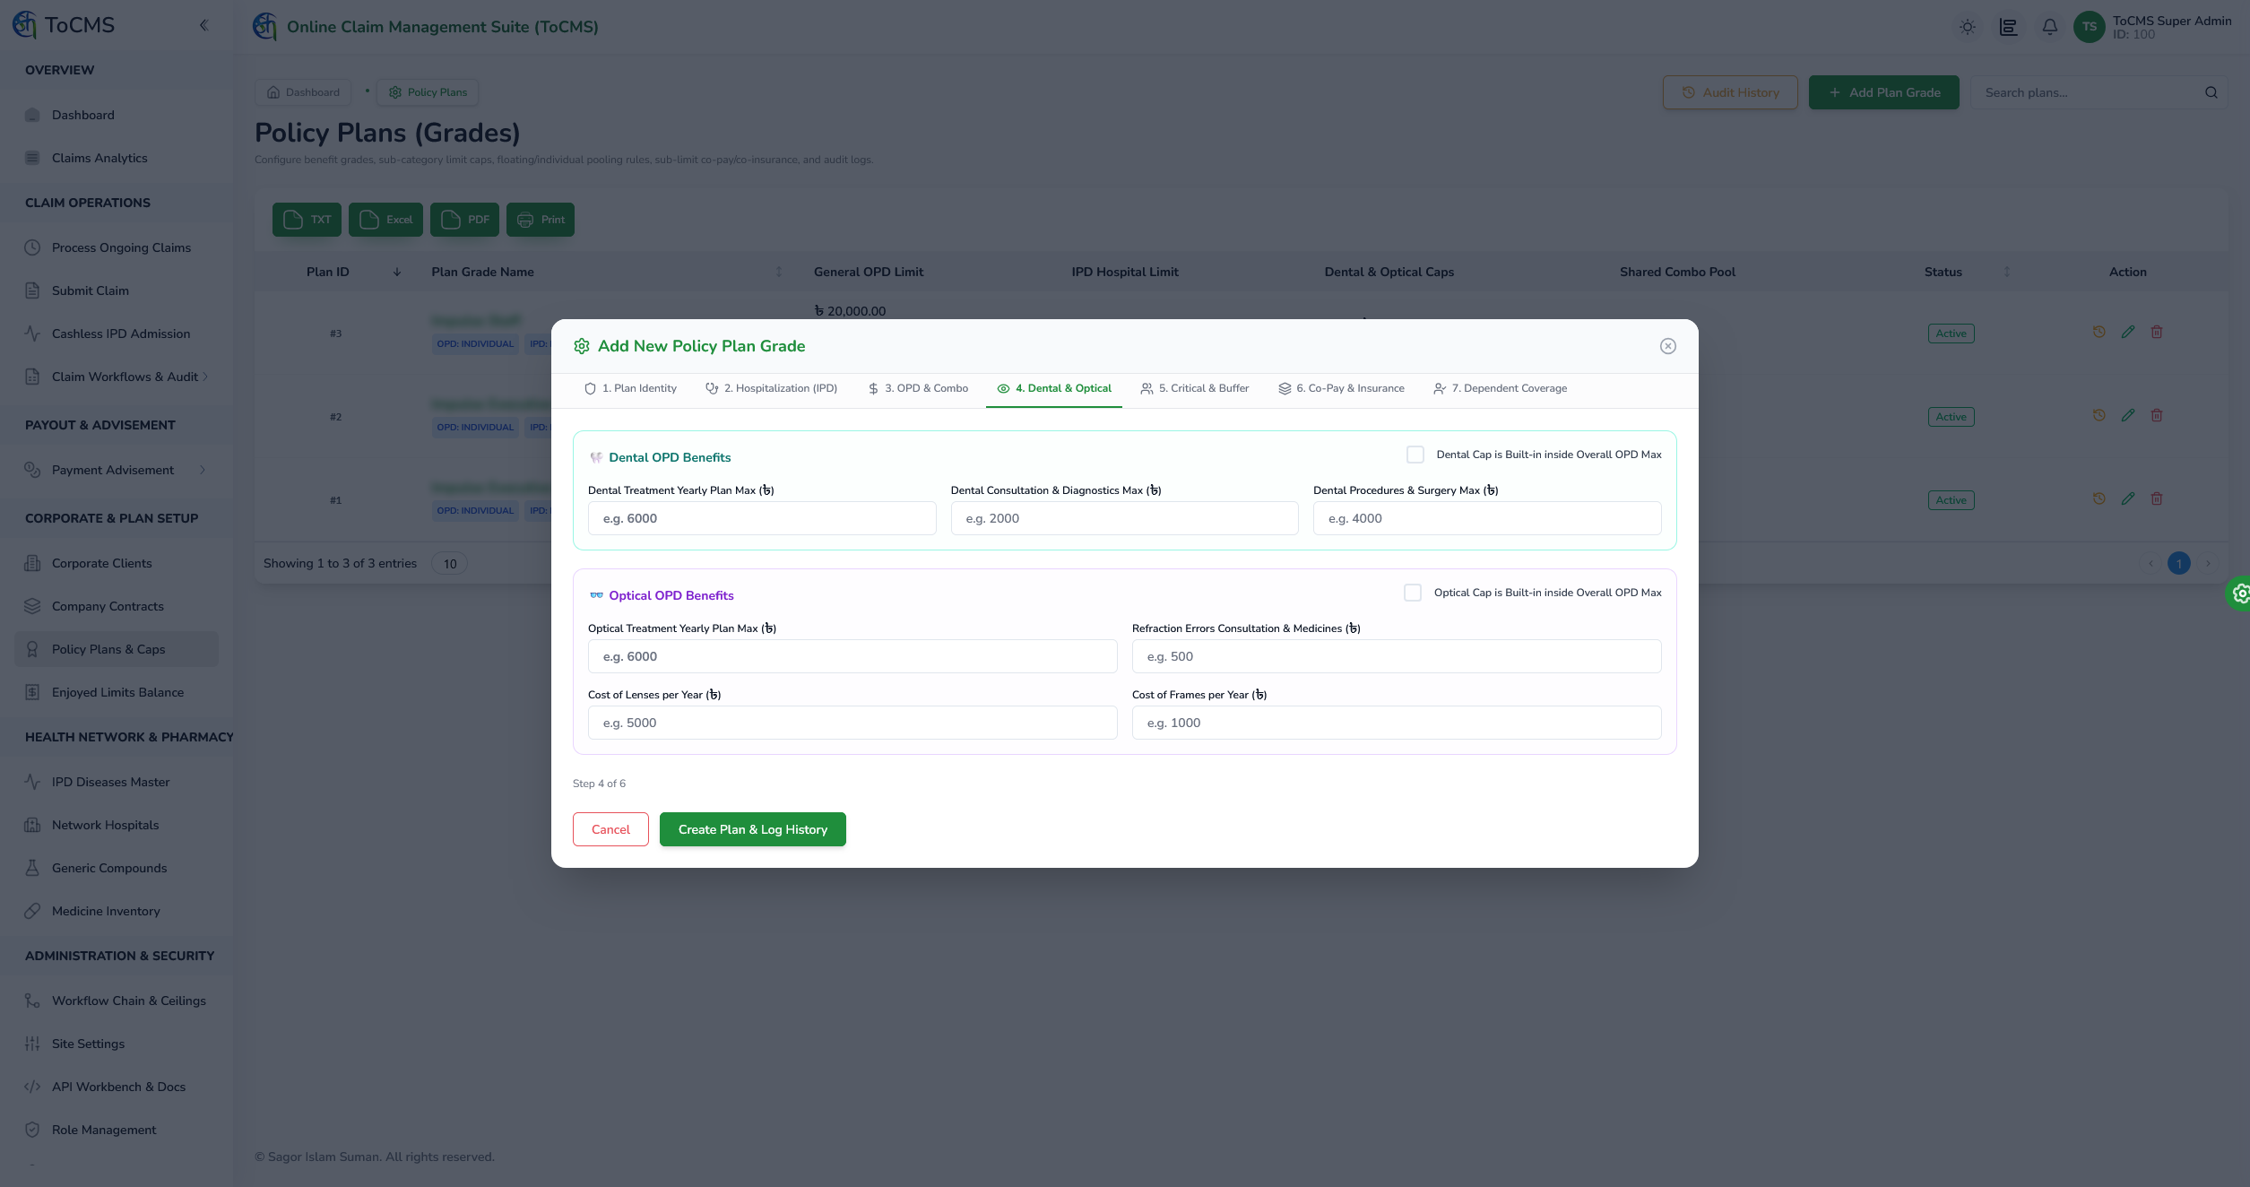
Task: Open the notifications bell
Action: click(x=2050, y=27)
